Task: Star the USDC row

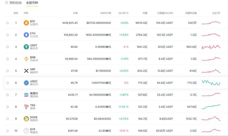Action: (8, 83)
